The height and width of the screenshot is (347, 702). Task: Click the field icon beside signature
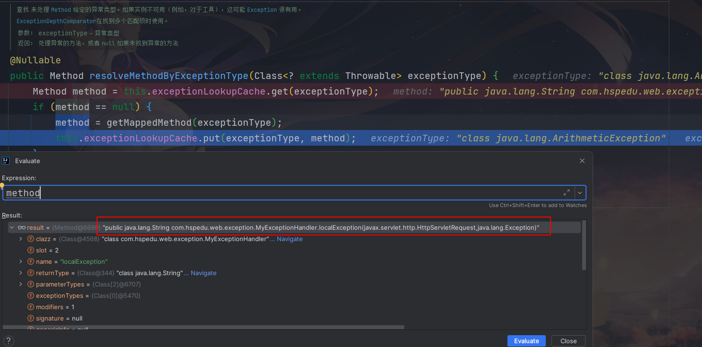(31, 318)
